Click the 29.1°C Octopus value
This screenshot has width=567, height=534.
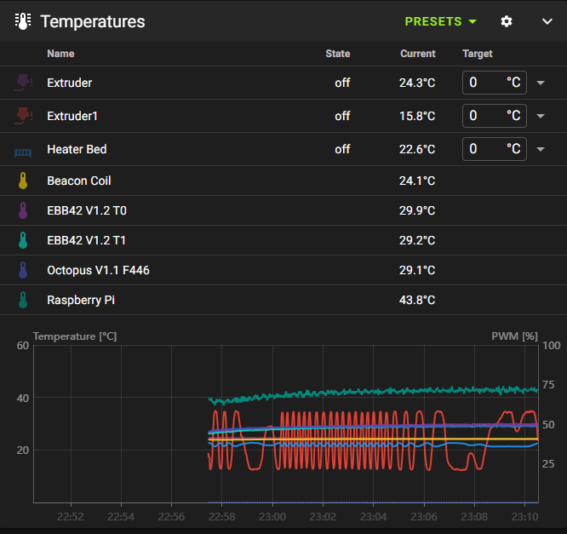point(417,270)
